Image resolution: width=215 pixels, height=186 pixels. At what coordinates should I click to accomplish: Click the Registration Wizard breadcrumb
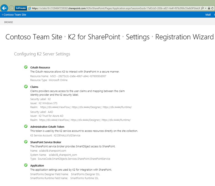coord(184,37)
